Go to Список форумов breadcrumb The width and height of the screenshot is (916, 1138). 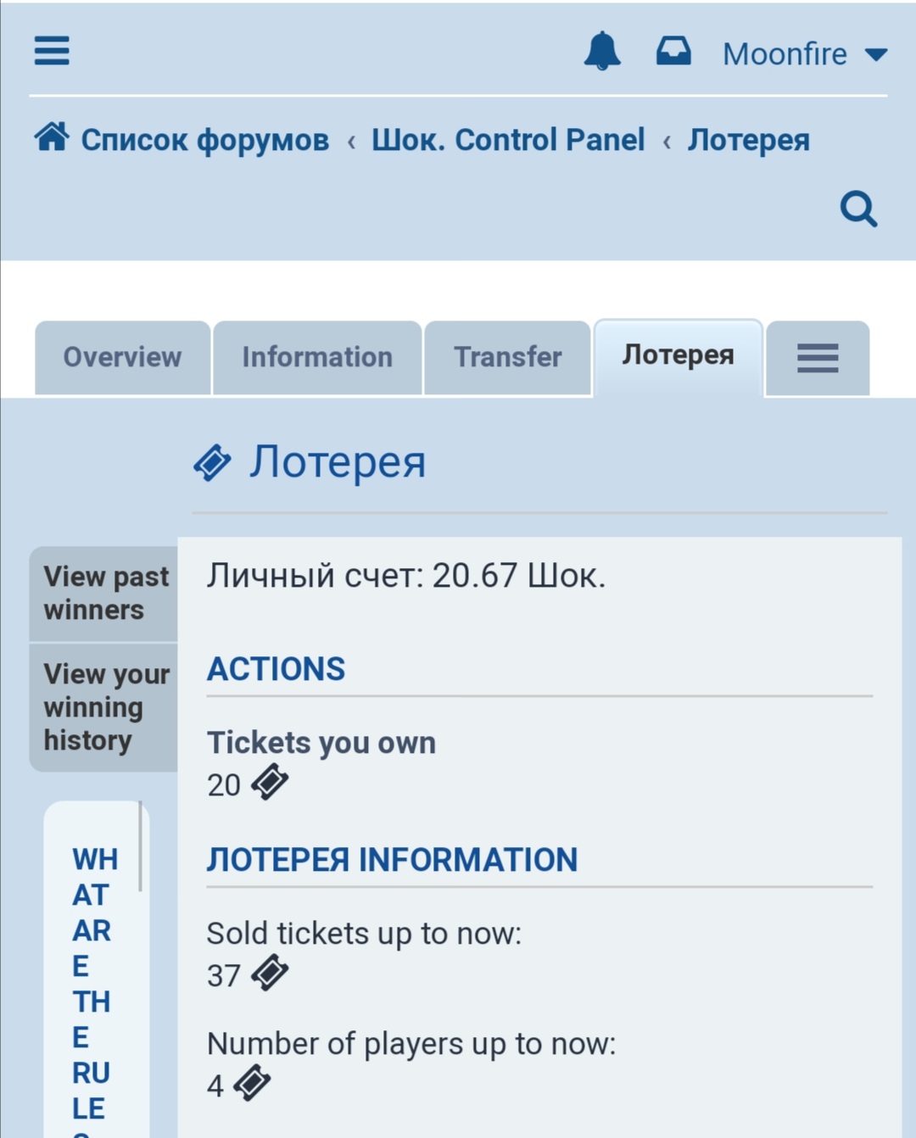point(204,140)
